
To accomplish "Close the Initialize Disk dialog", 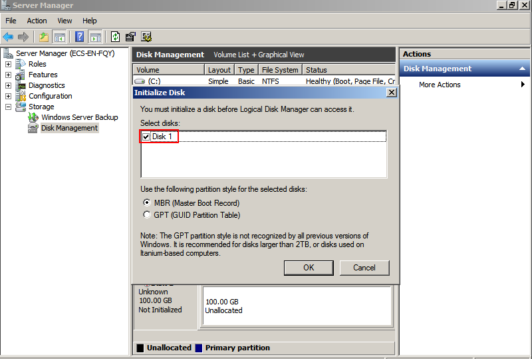I will (392, 93).
